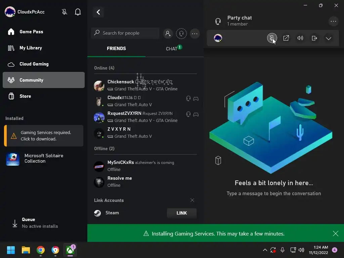Screen dimensions: 344x258
Task: Click the party headset icon on Cloudx row
Action: [188, 98]
